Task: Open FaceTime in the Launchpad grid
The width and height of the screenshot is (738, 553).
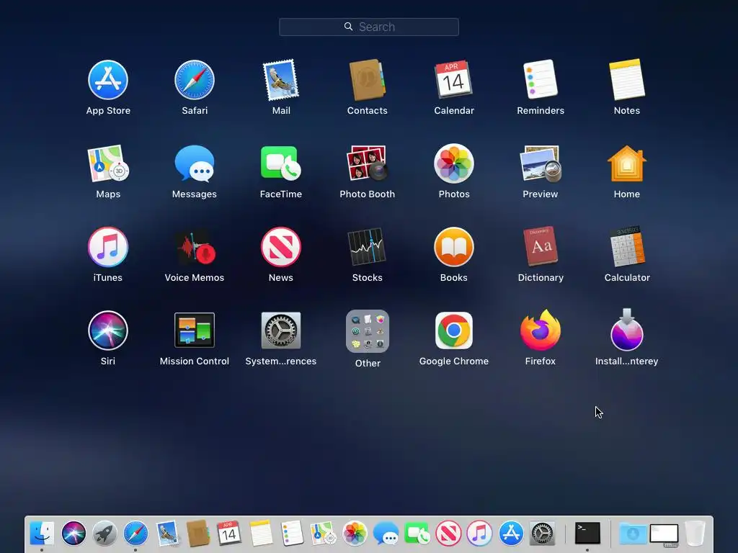Action: tap(281, 163)
